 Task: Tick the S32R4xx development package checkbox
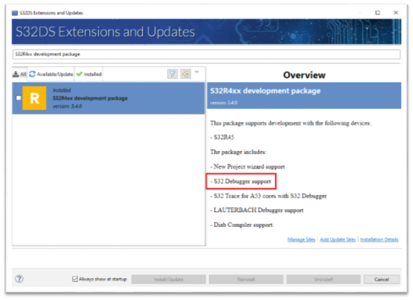click(x=19, y=98)
